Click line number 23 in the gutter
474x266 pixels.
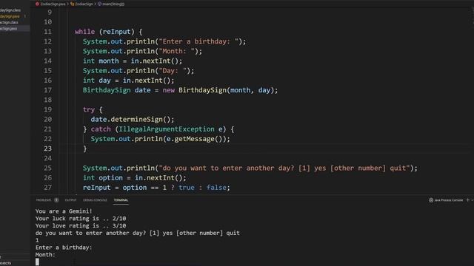47,149
